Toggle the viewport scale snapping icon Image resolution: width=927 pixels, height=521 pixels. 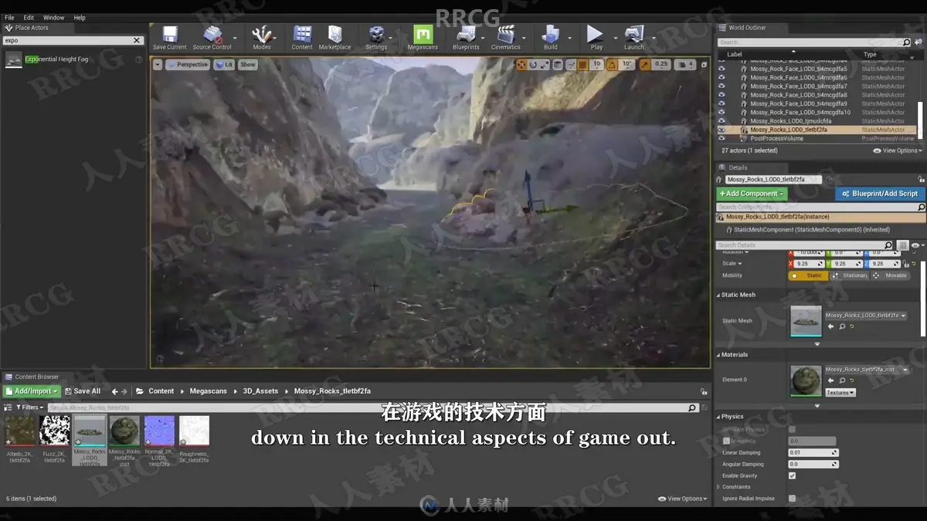click(x=646, y=65)
